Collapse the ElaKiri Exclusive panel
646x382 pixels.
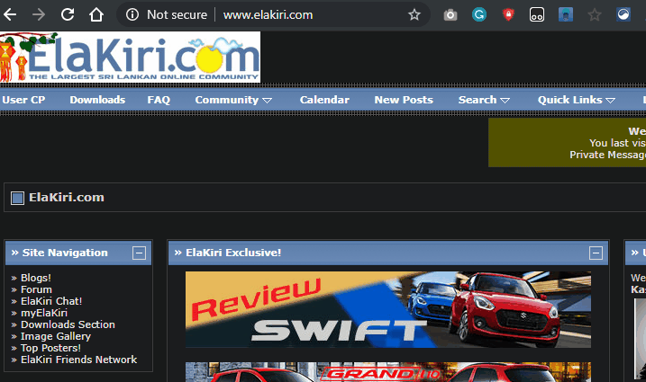coord(596,253)
